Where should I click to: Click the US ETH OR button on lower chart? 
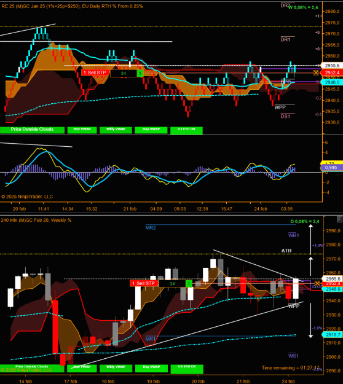187,369
